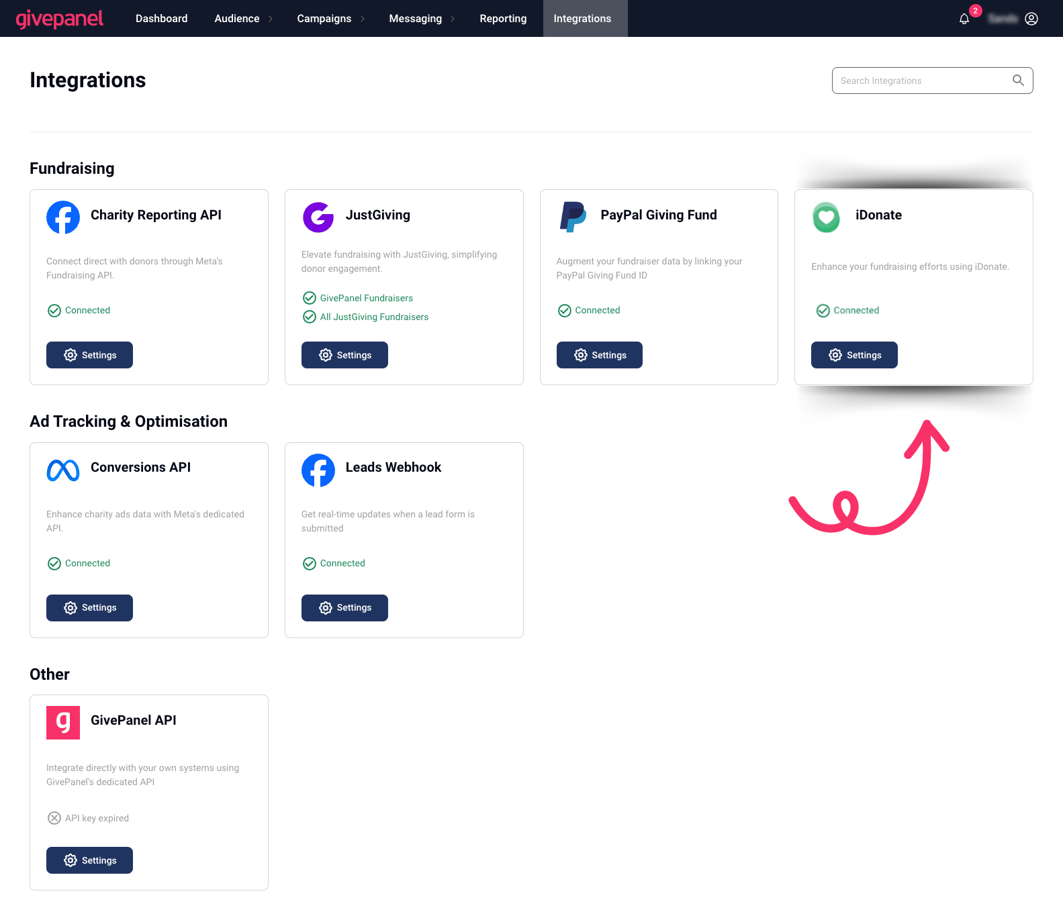Expand the Messaging chevron arrow
Screen dimensions: 1063x920
453,19
